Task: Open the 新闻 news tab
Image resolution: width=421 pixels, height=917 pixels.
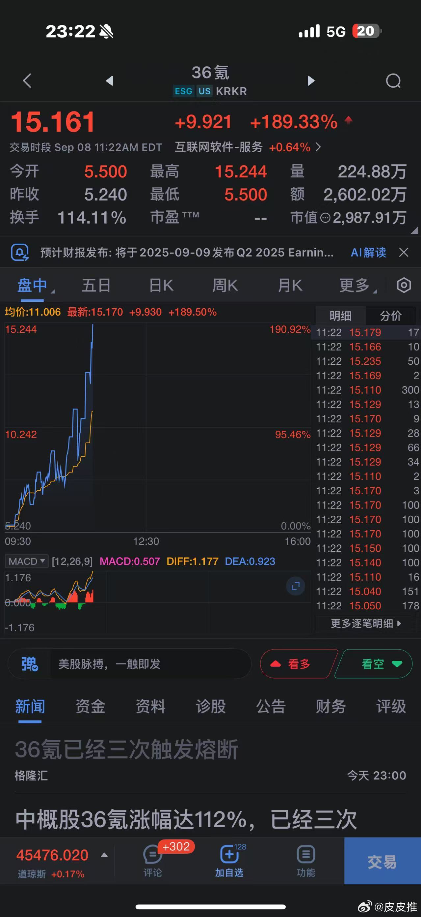Action: point(30,706)
